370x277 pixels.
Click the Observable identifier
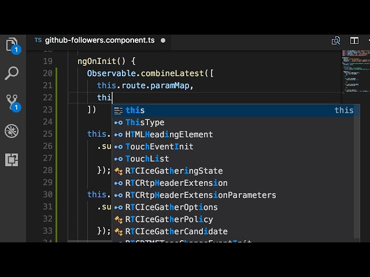pyautogui.click(x=112, y=73)
